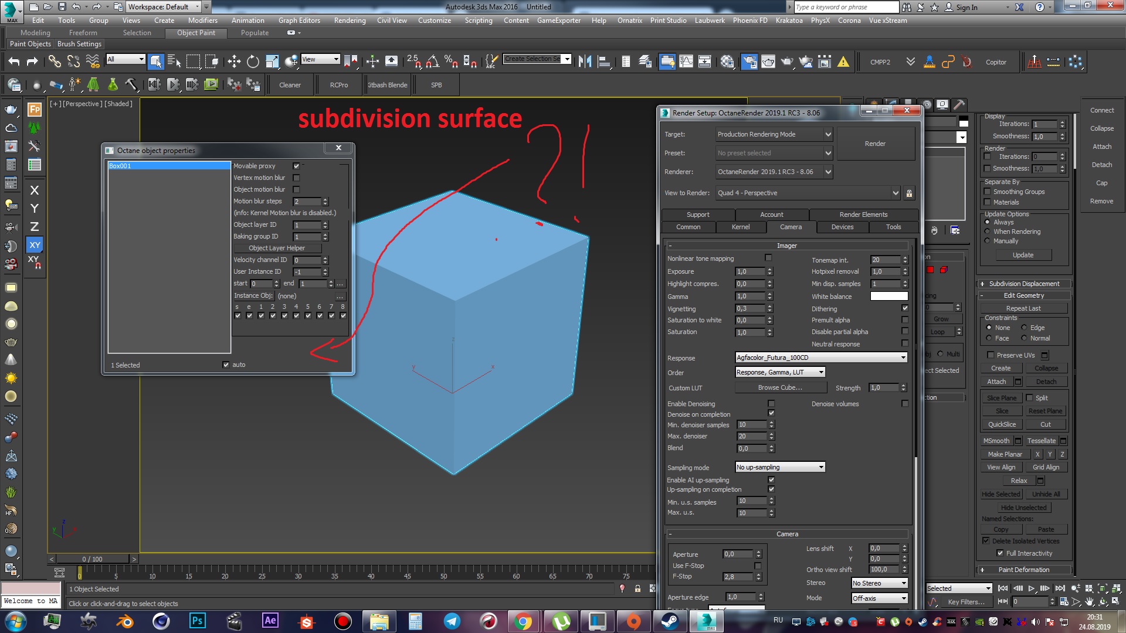Open the Preset dropdown in Render Setup
This screenshot has height=633, width=1126.
pos(774,153)
